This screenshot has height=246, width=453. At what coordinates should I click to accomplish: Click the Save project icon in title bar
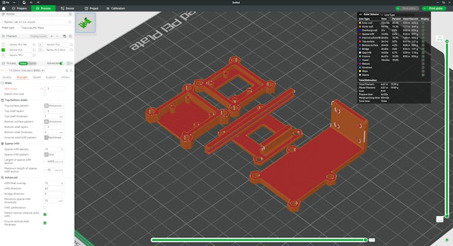[24, 2]
